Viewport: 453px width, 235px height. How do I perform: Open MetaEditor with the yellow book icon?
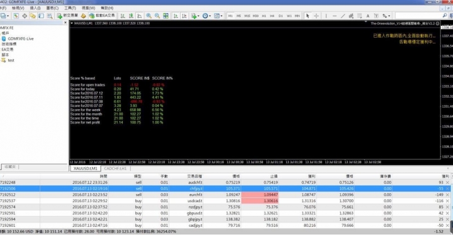pos(84,16)
